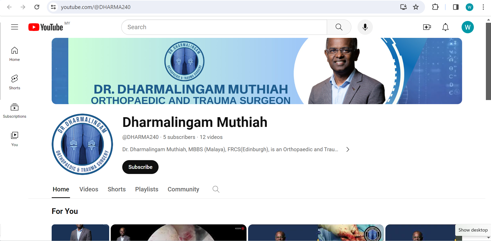The image size is (491, 241).
Task: Click the @DHARMA240 handle text
Action: click(140, 137)
